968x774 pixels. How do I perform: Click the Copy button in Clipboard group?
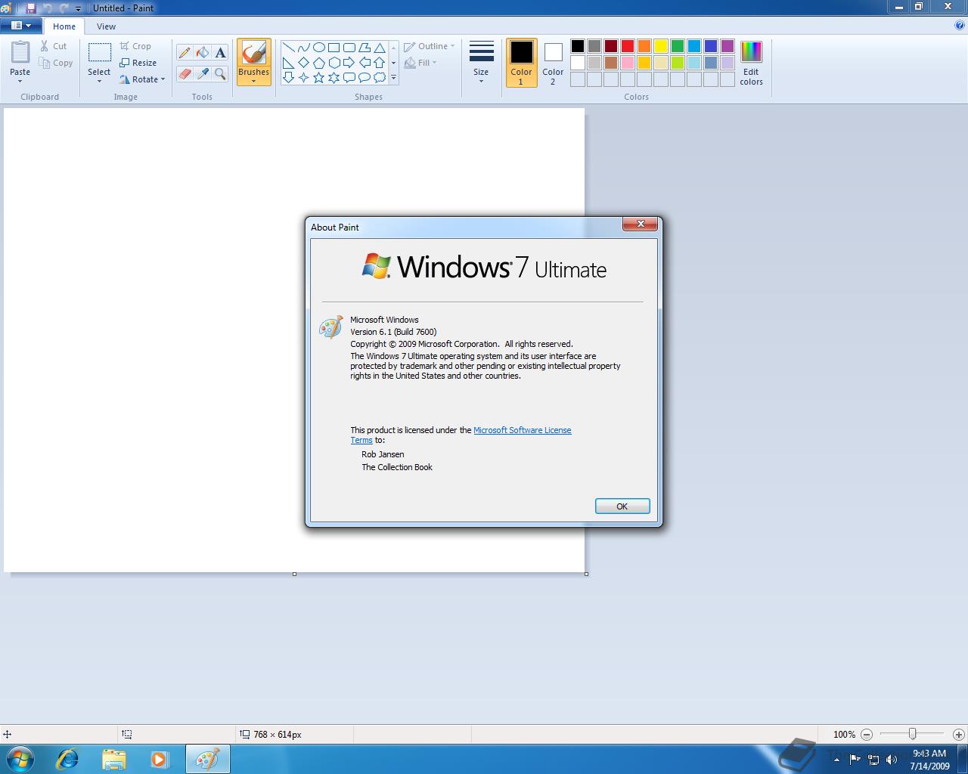coord(57,63)
